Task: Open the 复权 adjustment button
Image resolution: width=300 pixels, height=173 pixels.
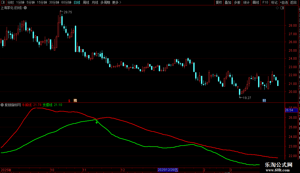Action: coord(219,2)
